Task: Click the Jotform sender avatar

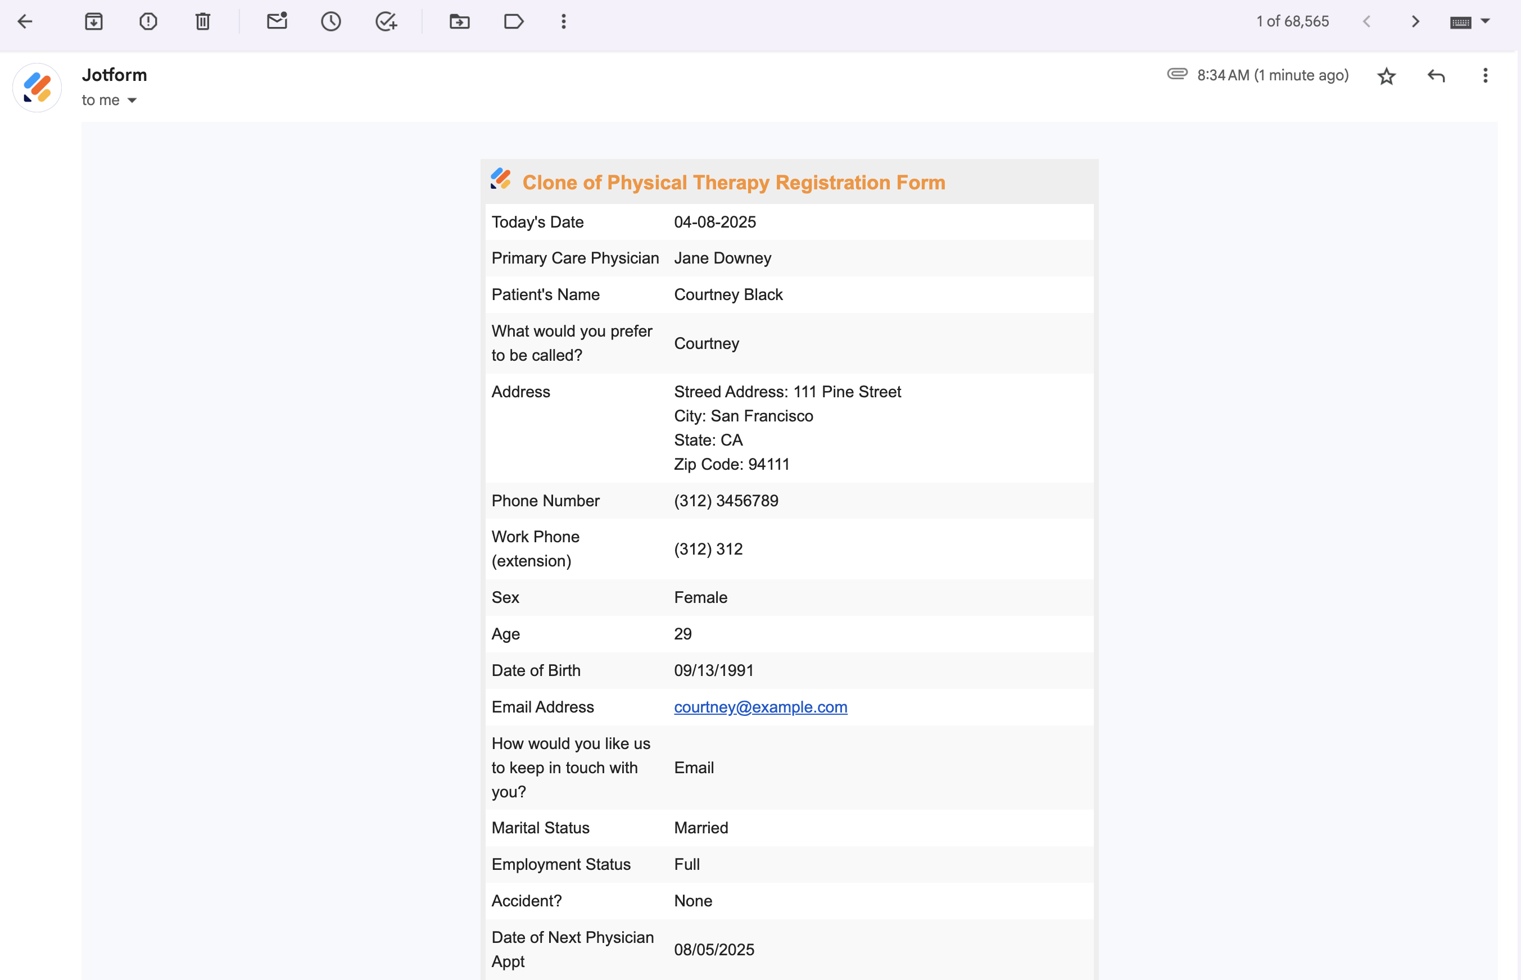Action: (37, 88)
